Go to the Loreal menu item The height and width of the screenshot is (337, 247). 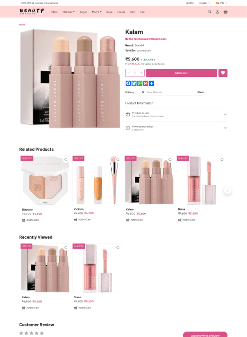click(121, 12)
